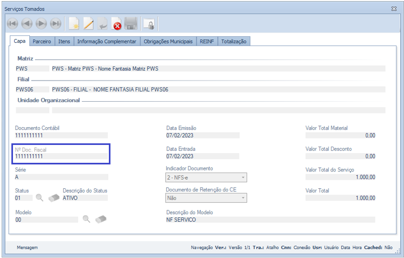Search Modelo with the magnifier icon
The height and width of the screenshot is (258, 404).
pyautogui.click(x=86, y=219)
